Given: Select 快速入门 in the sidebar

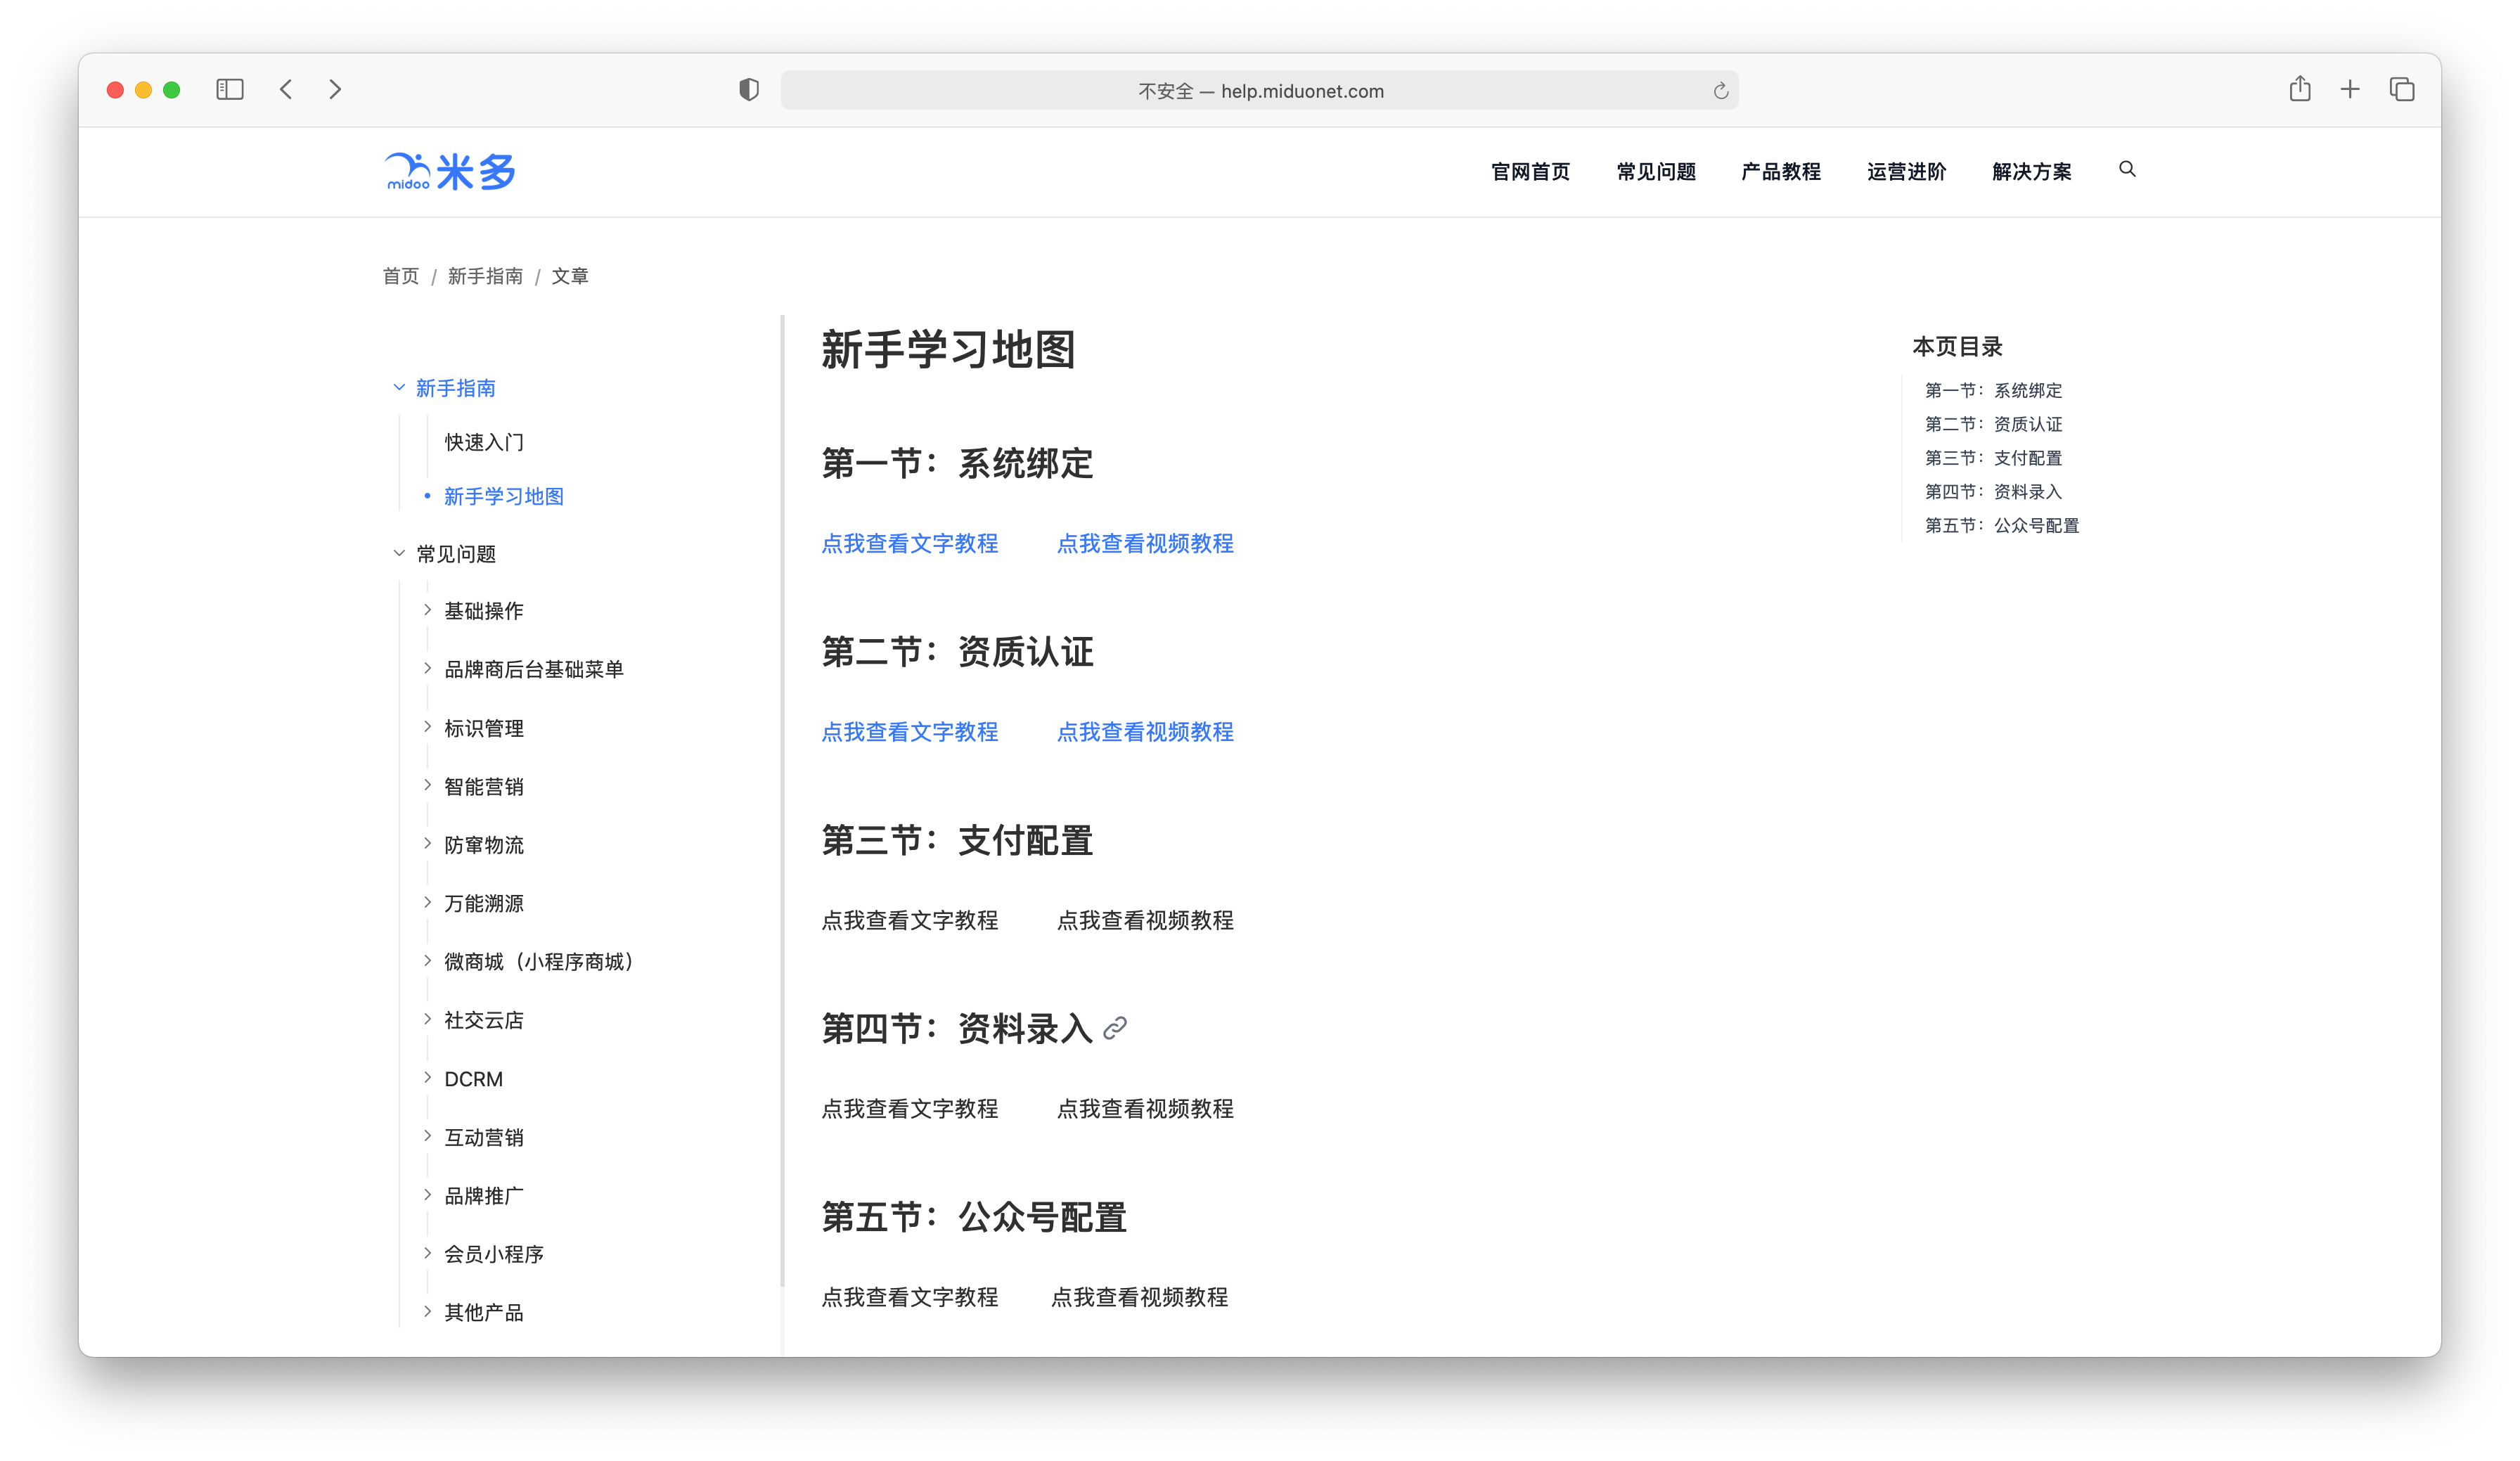Looking at the screenshot, I should pos(484,442).
